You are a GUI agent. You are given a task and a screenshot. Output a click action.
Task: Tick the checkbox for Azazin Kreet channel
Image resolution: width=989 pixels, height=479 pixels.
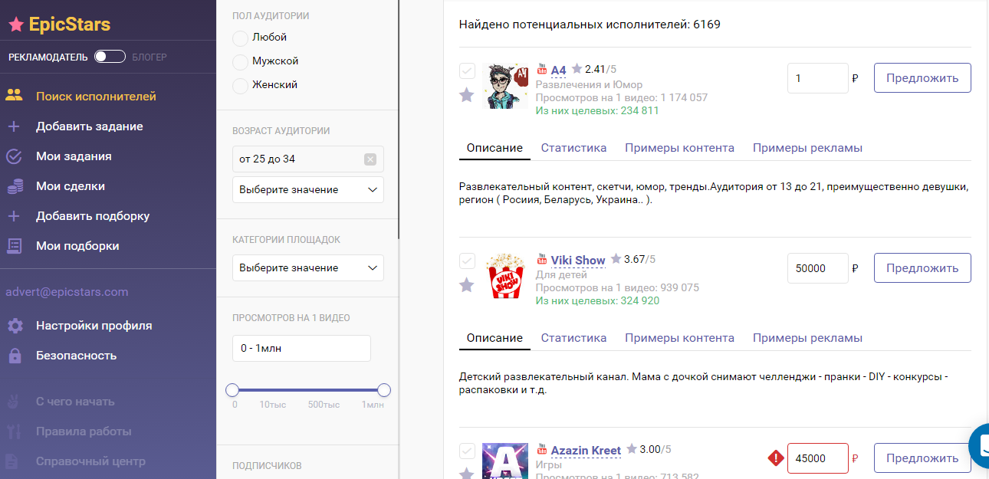click(467, 451)
